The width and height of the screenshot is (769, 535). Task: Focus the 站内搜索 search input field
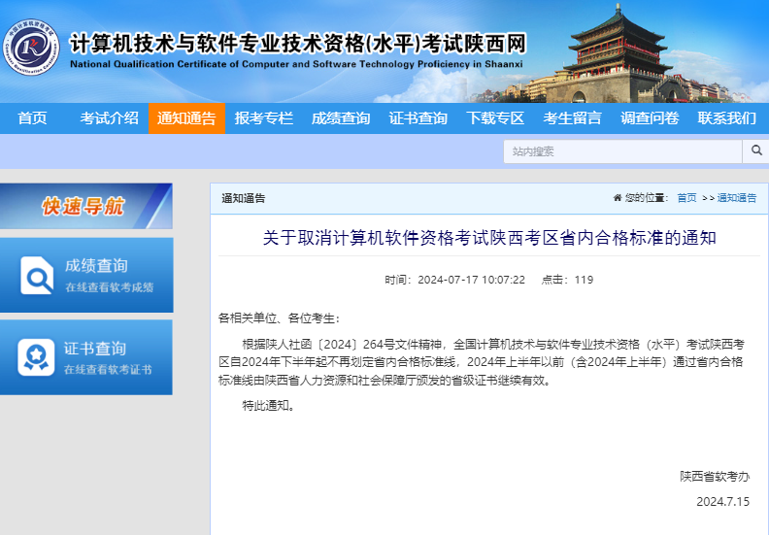point(622,151)
